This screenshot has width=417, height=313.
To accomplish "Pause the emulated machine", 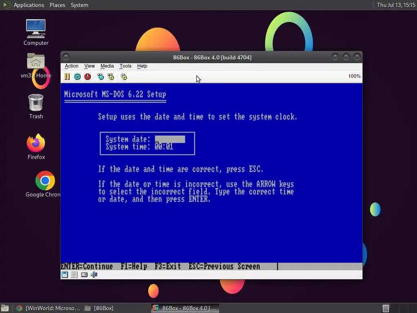I will [67, 77].
